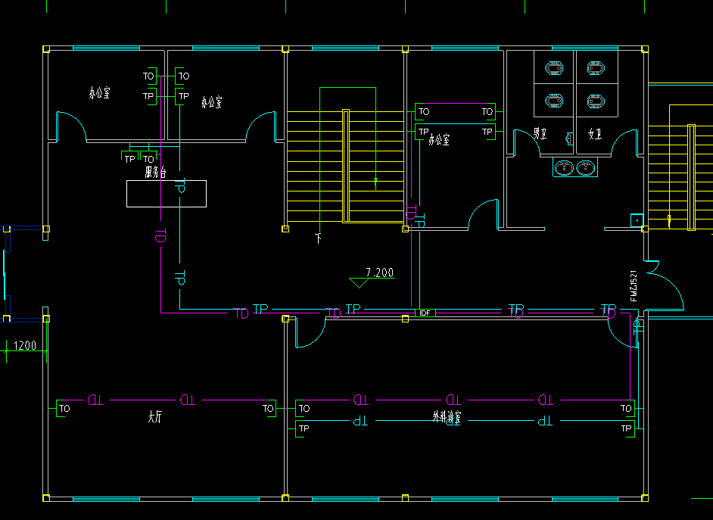The width and height of the screenshot is (713, 520).
Task: Select the upper toilet in the 男卫 stall
Action: click(554, 69)
